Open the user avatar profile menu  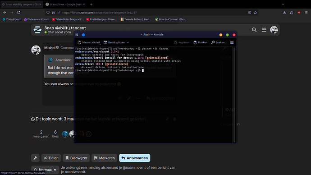[x=274, y=30]
